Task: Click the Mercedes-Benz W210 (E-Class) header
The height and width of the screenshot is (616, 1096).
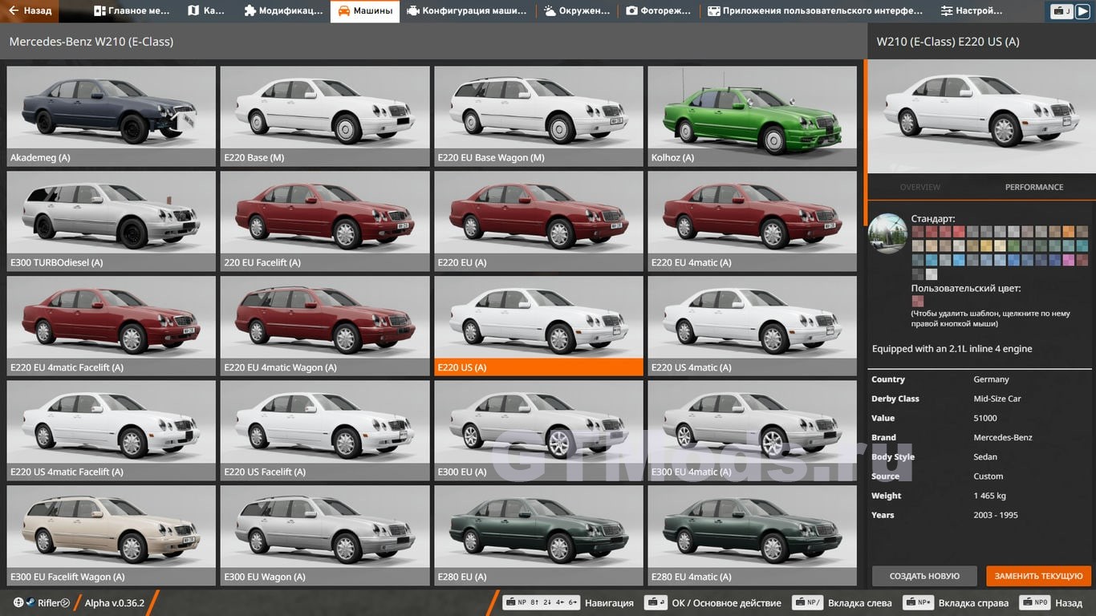Action: coord(91,42)
